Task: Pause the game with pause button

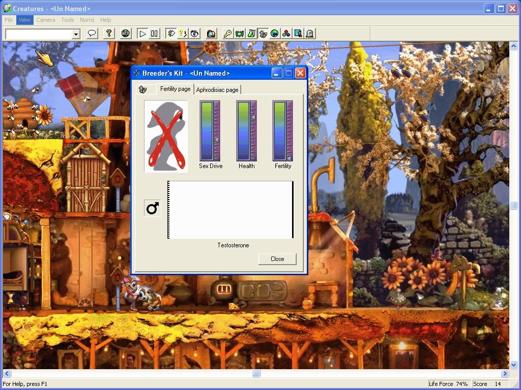Action: click(x=154, y=34)
